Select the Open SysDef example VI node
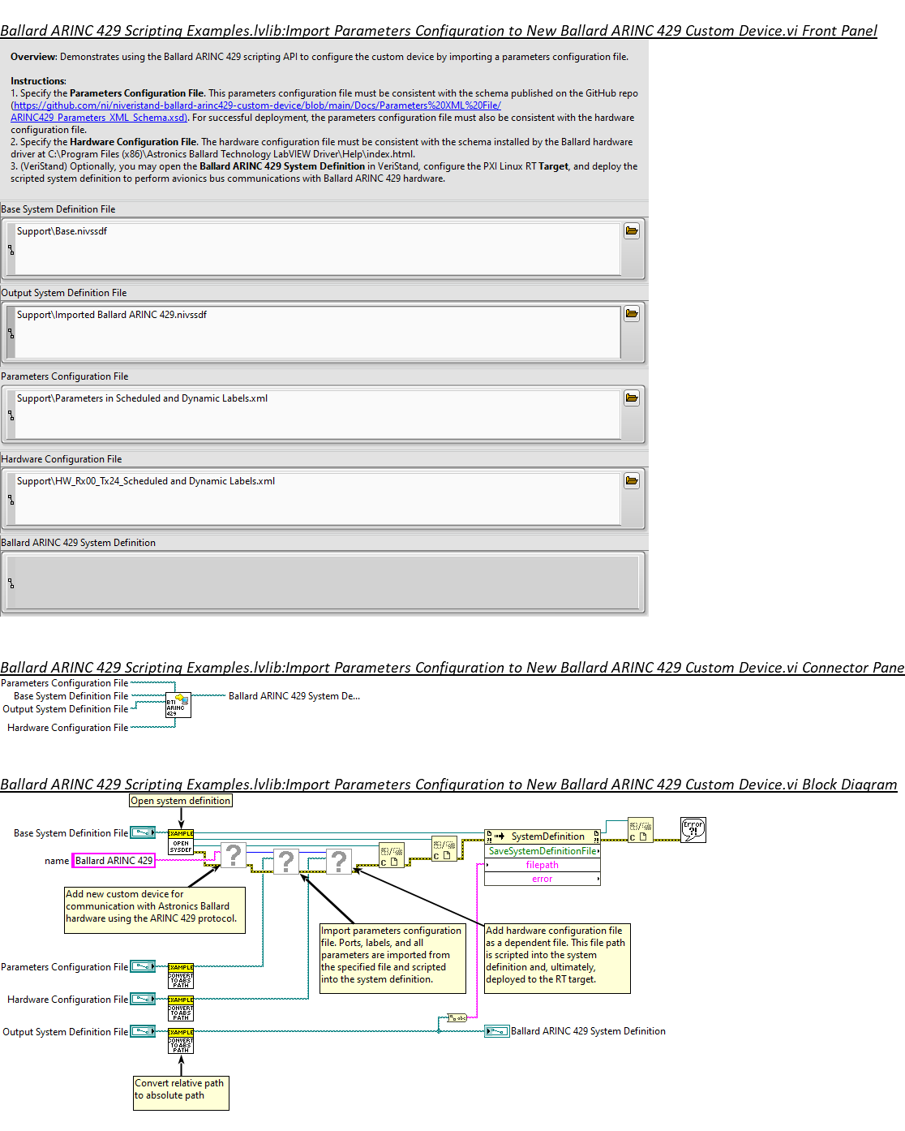This screenshot has width=905, height=1131. [x=181, y=842]
